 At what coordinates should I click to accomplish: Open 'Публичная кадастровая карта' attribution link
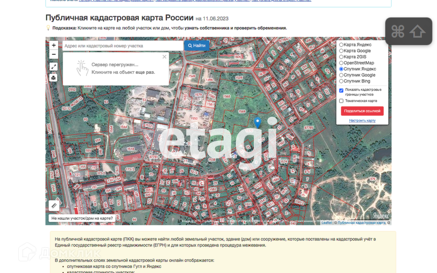pyautogui.click(x=362, y=223)
